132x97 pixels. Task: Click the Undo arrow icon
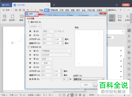coord(28,10)
